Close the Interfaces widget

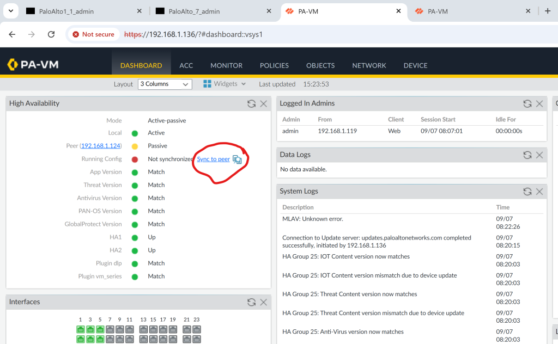pyautogui.click(x=264, y=302)
